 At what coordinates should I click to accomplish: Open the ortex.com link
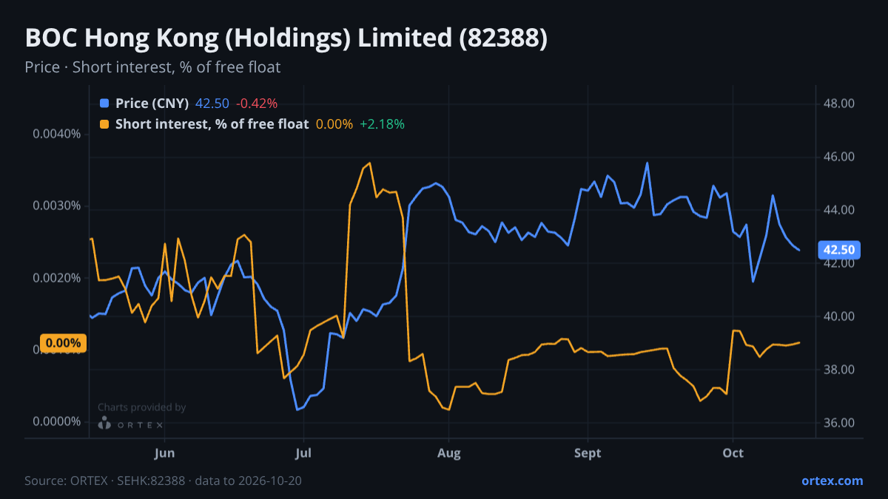832,481
